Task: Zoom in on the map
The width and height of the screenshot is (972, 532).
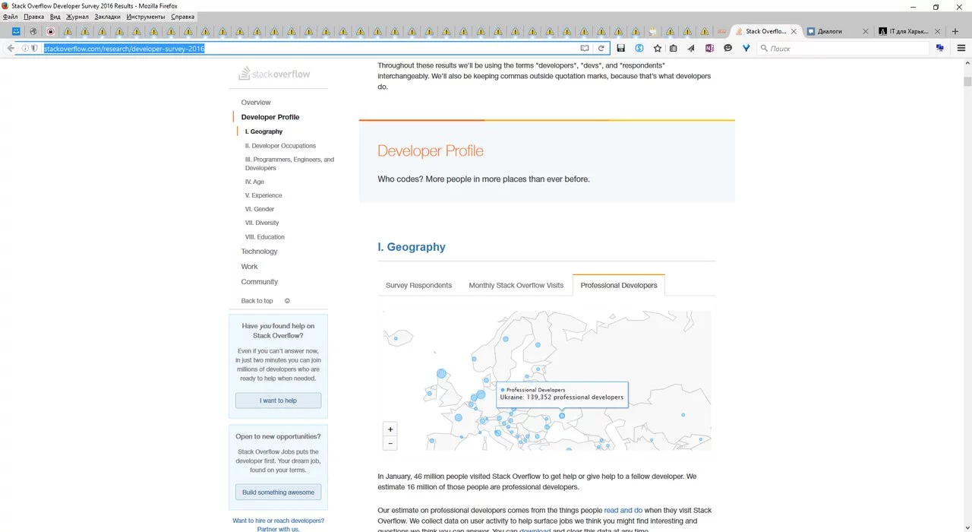Action: pyautogui.click(x=390, y=429)
